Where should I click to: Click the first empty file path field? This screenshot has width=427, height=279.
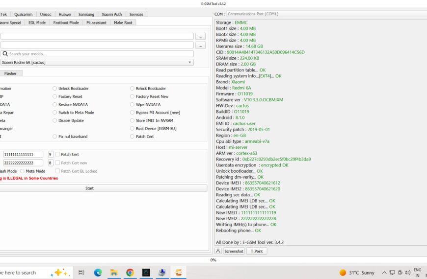(x=97, y=36)
